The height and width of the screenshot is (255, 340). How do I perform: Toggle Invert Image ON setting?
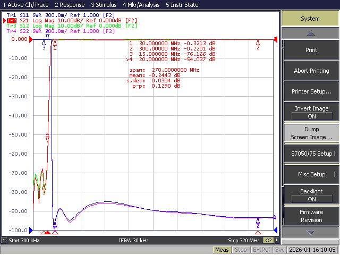311,112
